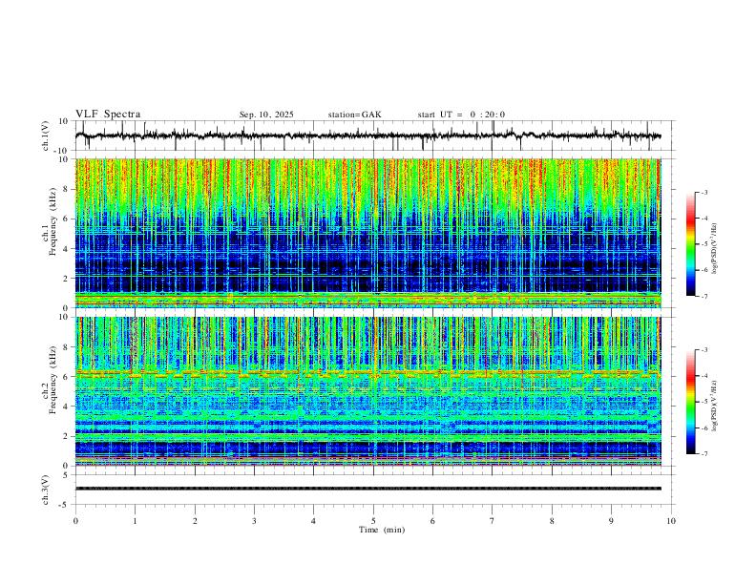Viewport: 756px width, 584px height.
Task: Click the 'start UT = 0 :20: 0' text
Action: pos(461,115)
